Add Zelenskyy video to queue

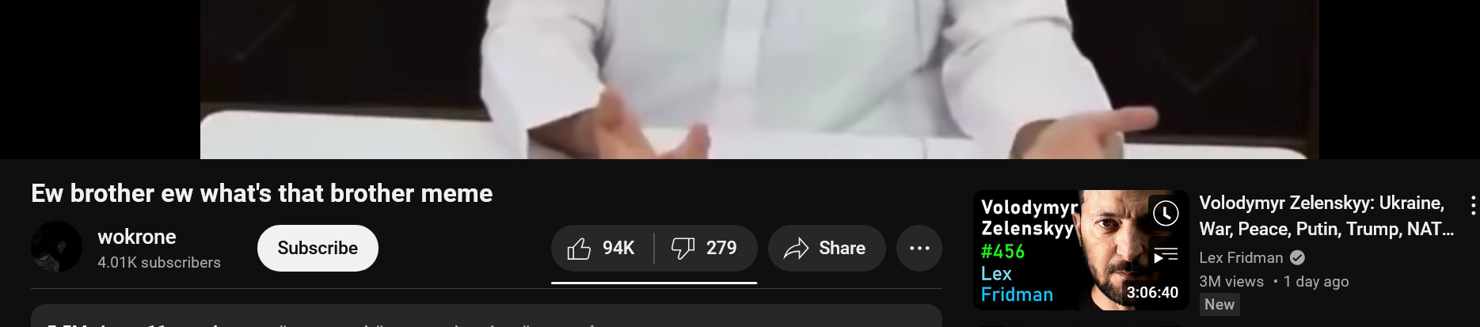1166,256
